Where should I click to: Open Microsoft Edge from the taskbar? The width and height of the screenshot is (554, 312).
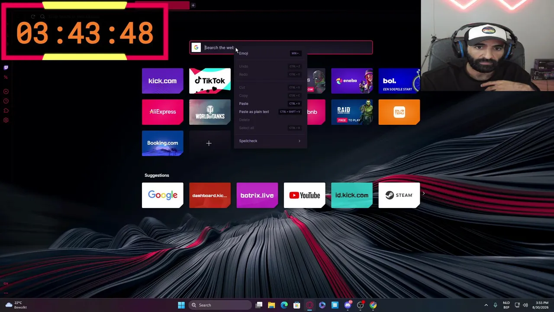pos(284,305)
